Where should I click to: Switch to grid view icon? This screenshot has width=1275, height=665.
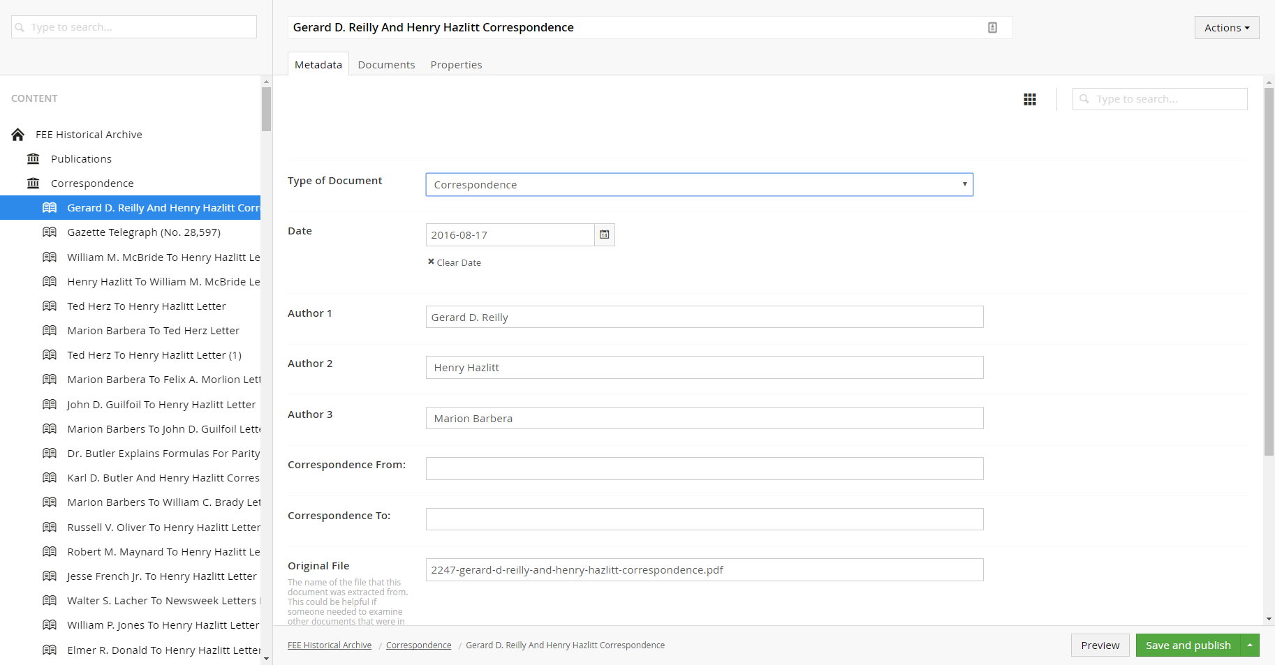[1029, 100]
